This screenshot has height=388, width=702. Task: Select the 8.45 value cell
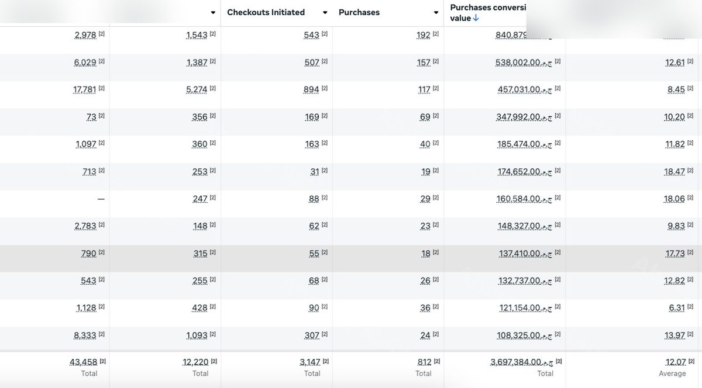pyautogui.click(x=676, y=89)
